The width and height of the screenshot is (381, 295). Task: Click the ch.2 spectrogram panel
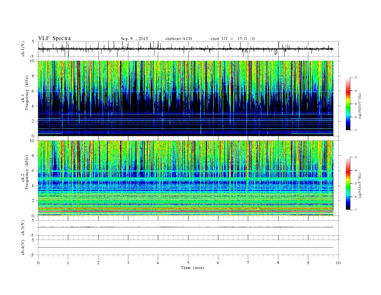(186, 178)
